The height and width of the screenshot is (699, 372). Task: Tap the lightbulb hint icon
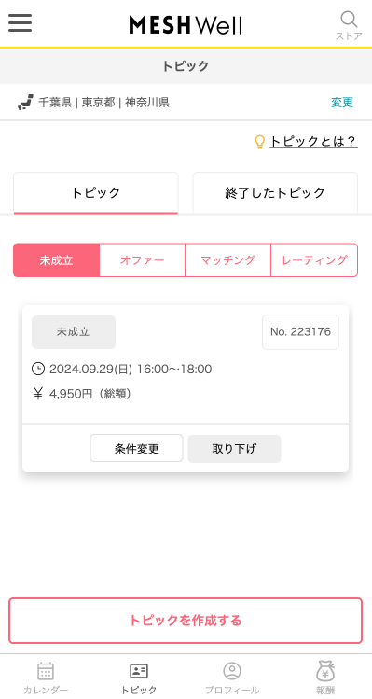[x=259, y=142]
